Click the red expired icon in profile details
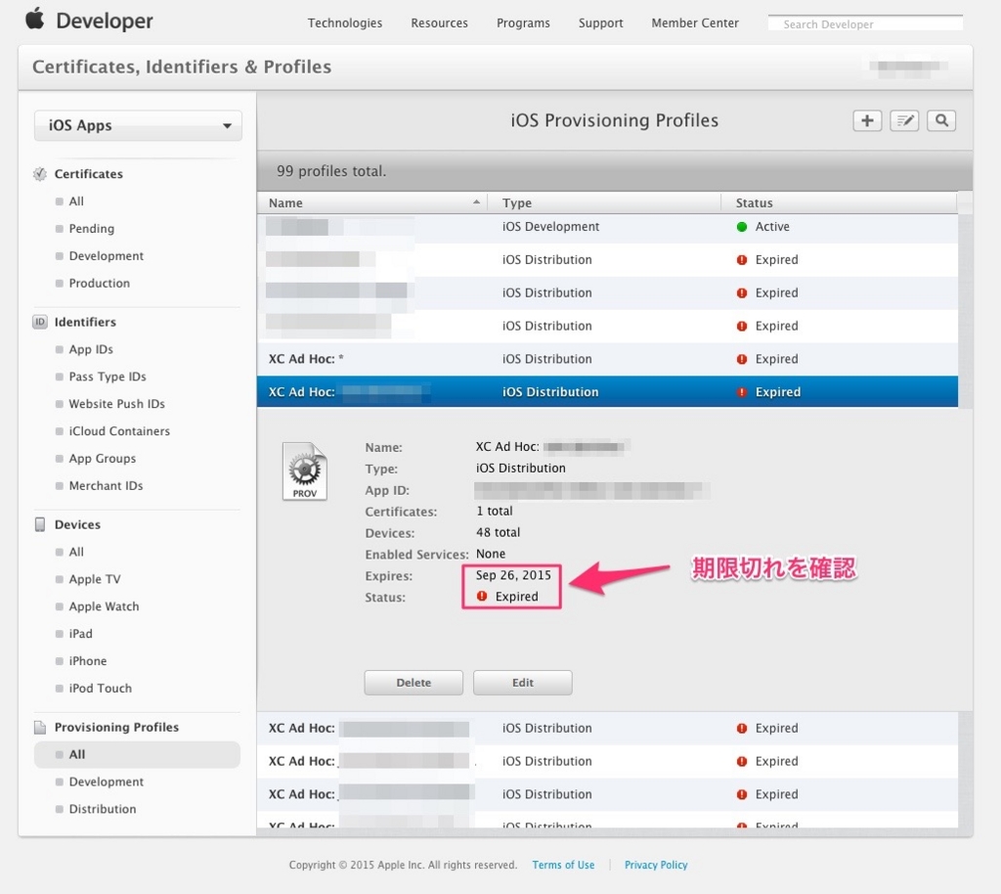The image size is (1001, 894). (x=482, y=596)
